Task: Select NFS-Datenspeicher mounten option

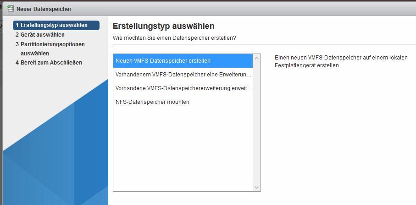Action: tap(183, 102)
